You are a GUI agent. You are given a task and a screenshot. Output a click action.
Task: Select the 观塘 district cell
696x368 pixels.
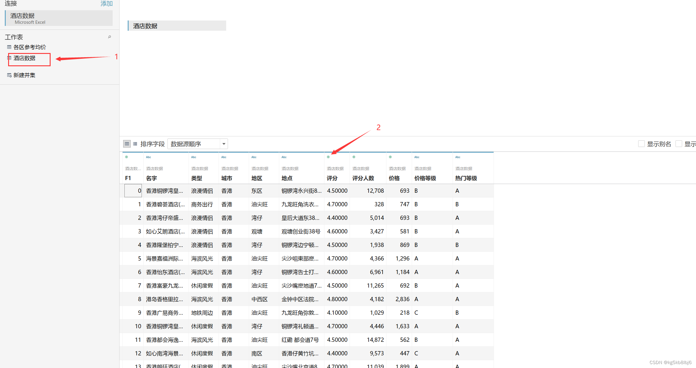(264, 231)
